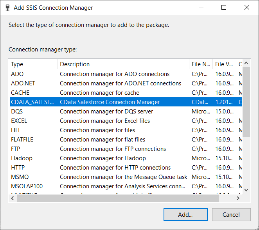Click the dialog's title bar icon
Image resolution: width=259 pixels, height=230 pixels.
point(7,7)
